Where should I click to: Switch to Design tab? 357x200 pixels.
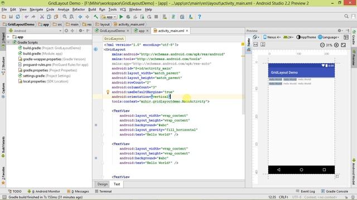(103, 184)
